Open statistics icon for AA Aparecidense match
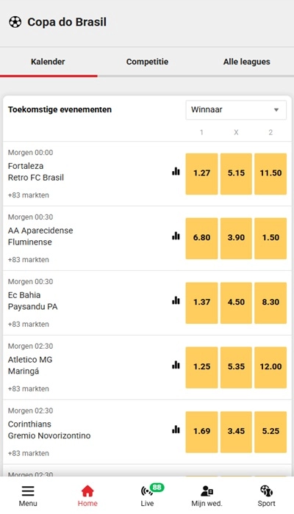This screenshot has height=514, width=294. coord(176,236)
